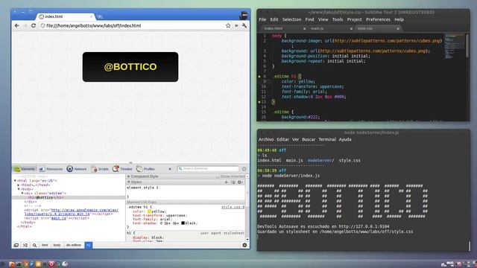This screenshot has height=268, width=477.
Task: Show hidden extensions with chevron icon
Action: pyautogui.click(x=236, y=26)
